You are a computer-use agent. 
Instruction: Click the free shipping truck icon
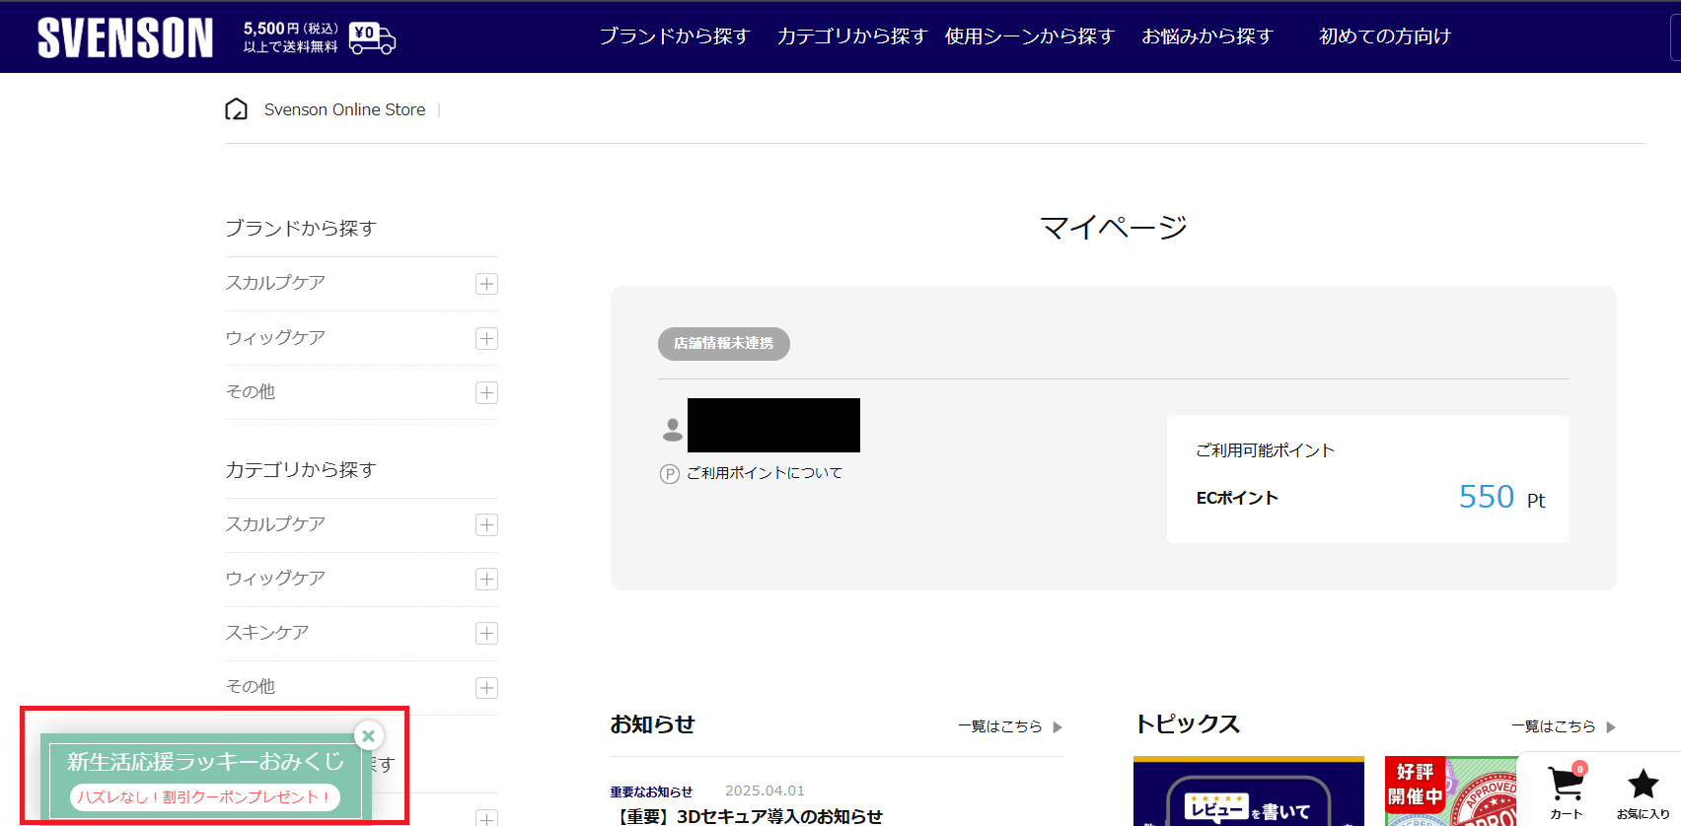pyautogui.click(x=373, y=37)
